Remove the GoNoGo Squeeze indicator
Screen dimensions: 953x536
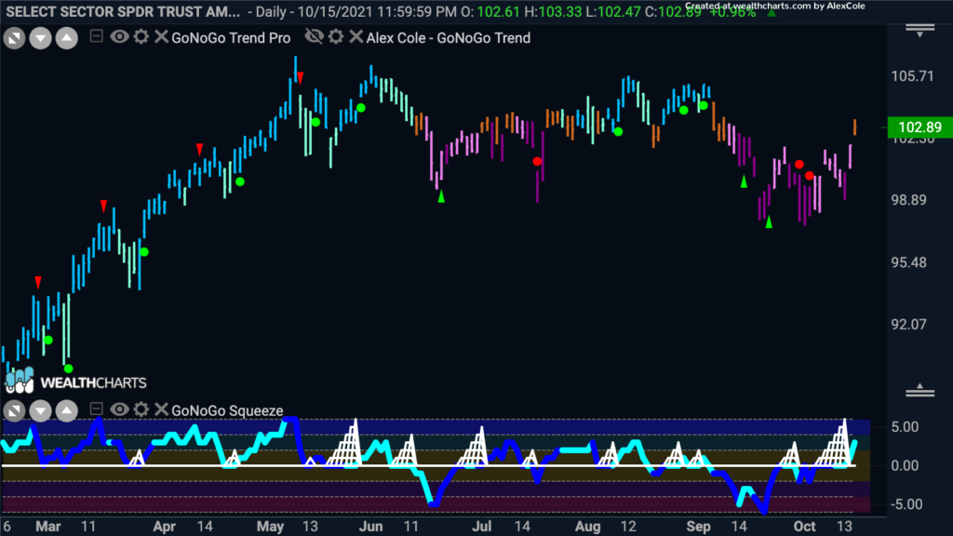[161, 409]
